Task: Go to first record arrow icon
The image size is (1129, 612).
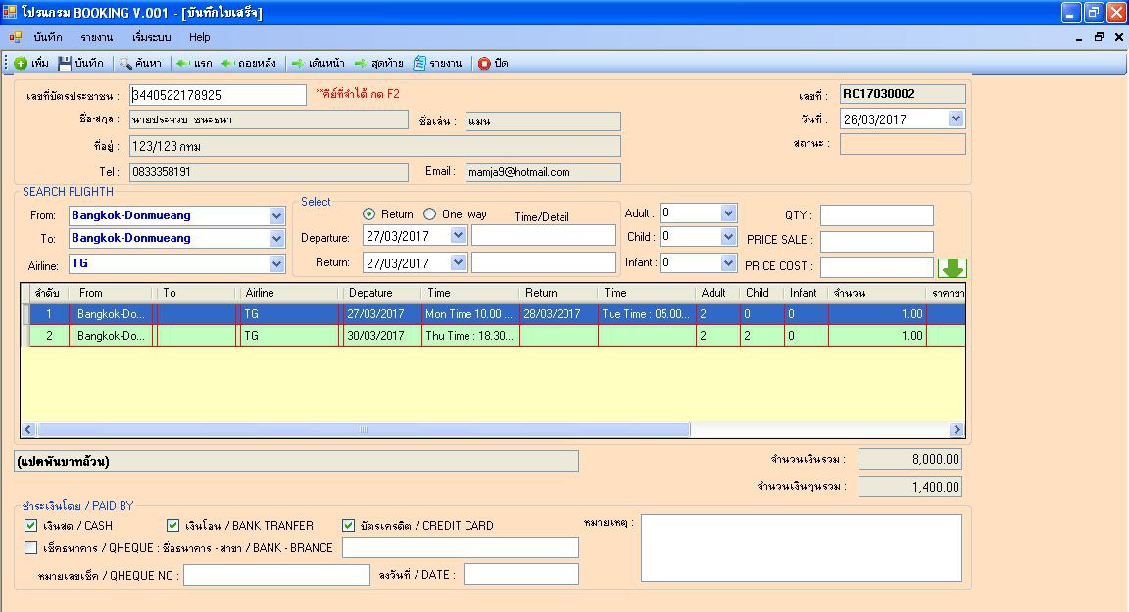Action: [x=182, y=64]
